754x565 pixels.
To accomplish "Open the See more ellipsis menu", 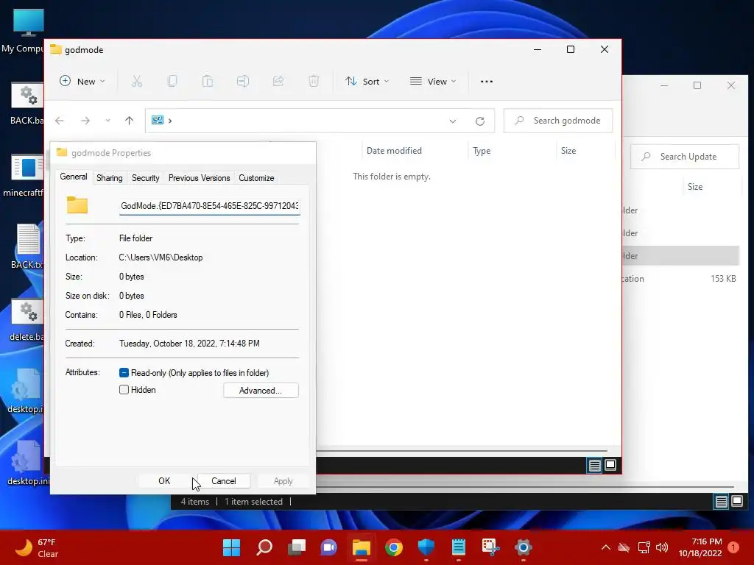I will (487, 81).
